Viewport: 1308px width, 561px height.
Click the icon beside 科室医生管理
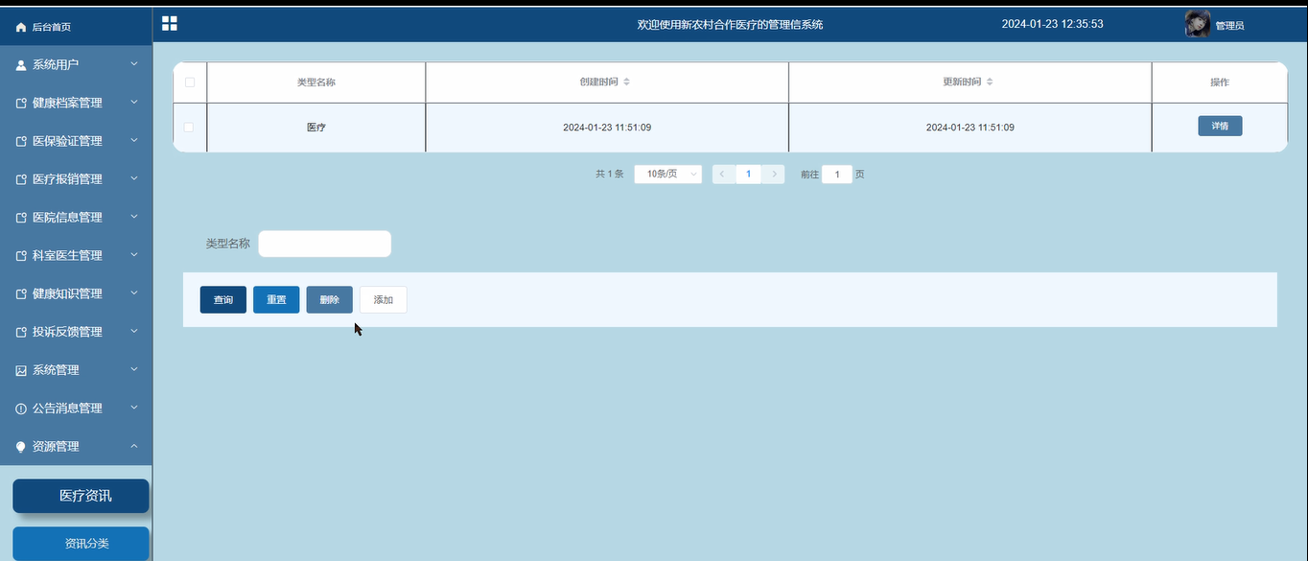click(x=21, y=256)
